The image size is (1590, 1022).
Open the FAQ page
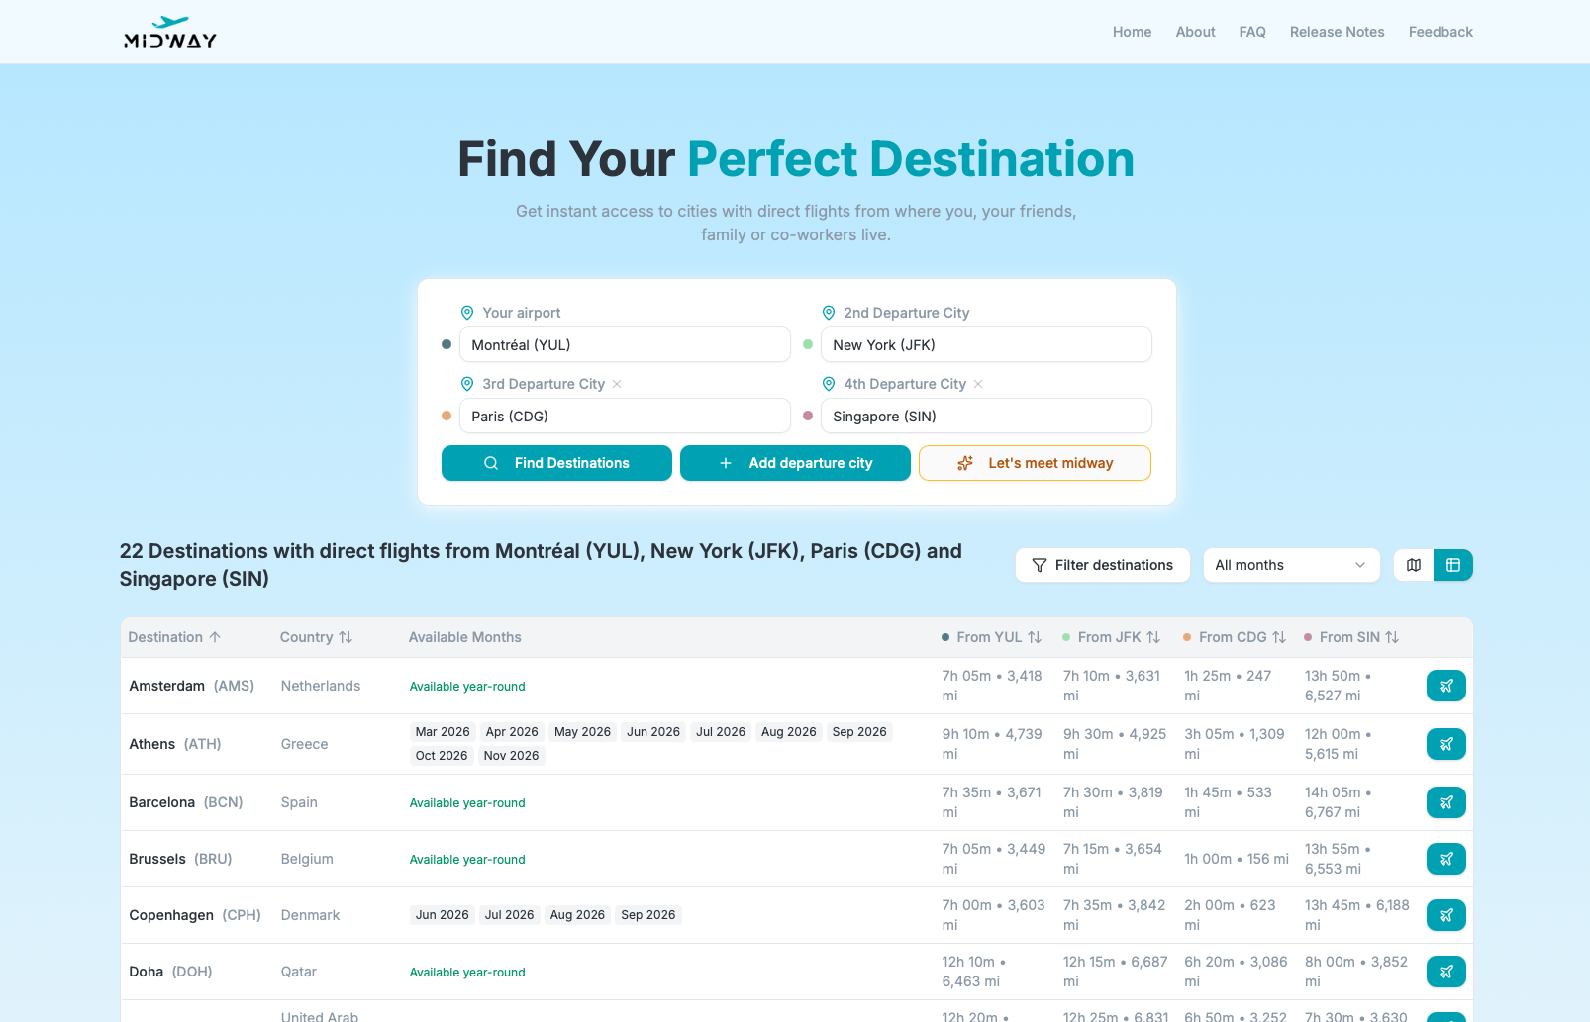tap(1252, 32)
